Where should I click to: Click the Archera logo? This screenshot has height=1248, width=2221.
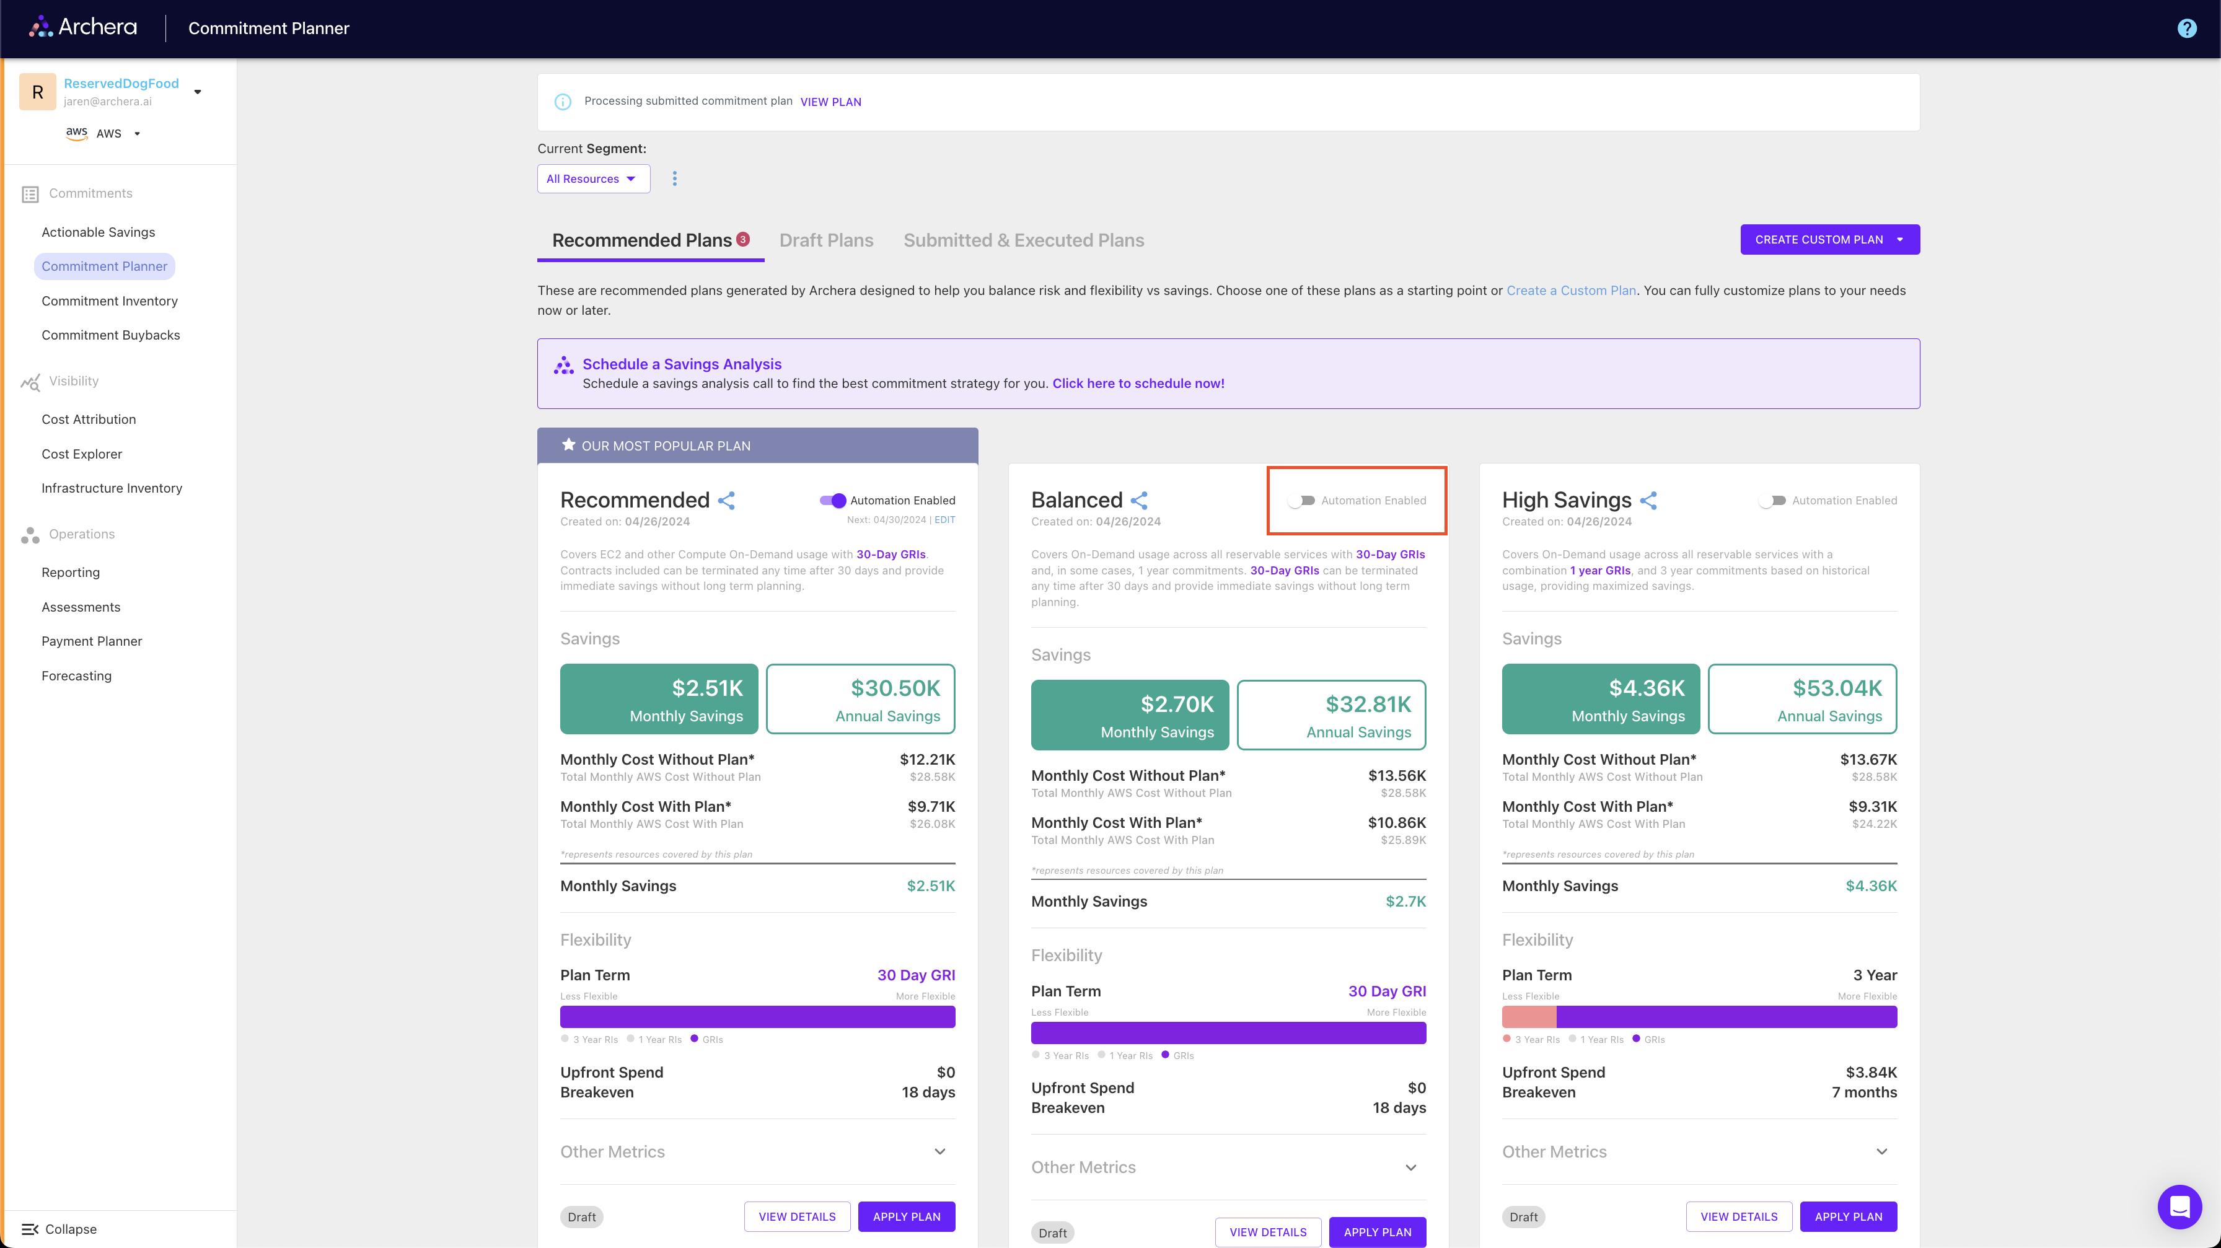[84, 28]
